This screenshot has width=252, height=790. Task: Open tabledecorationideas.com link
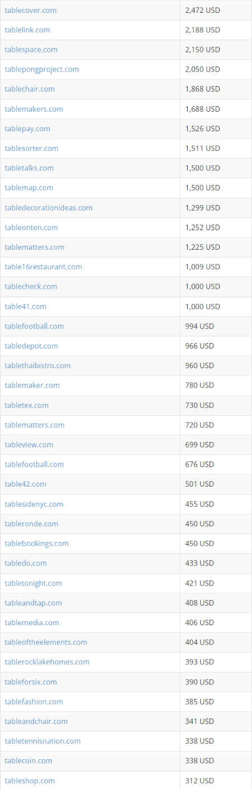click(49, 207)
